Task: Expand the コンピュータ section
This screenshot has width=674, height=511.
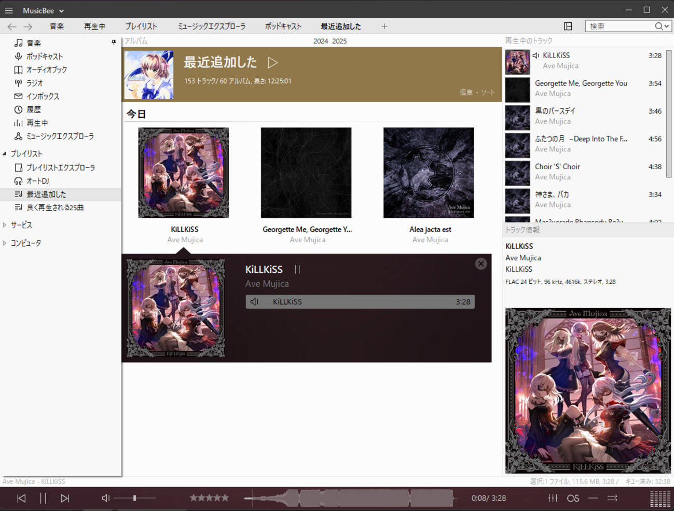Action: coord(5,243)
